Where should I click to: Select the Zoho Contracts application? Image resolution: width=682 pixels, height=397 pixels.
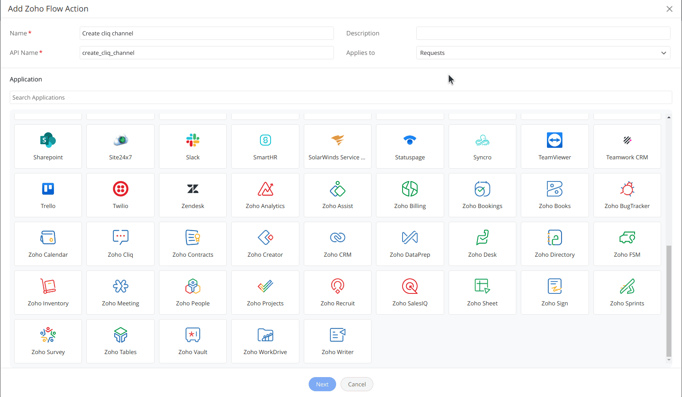click(x=193, y=244)
